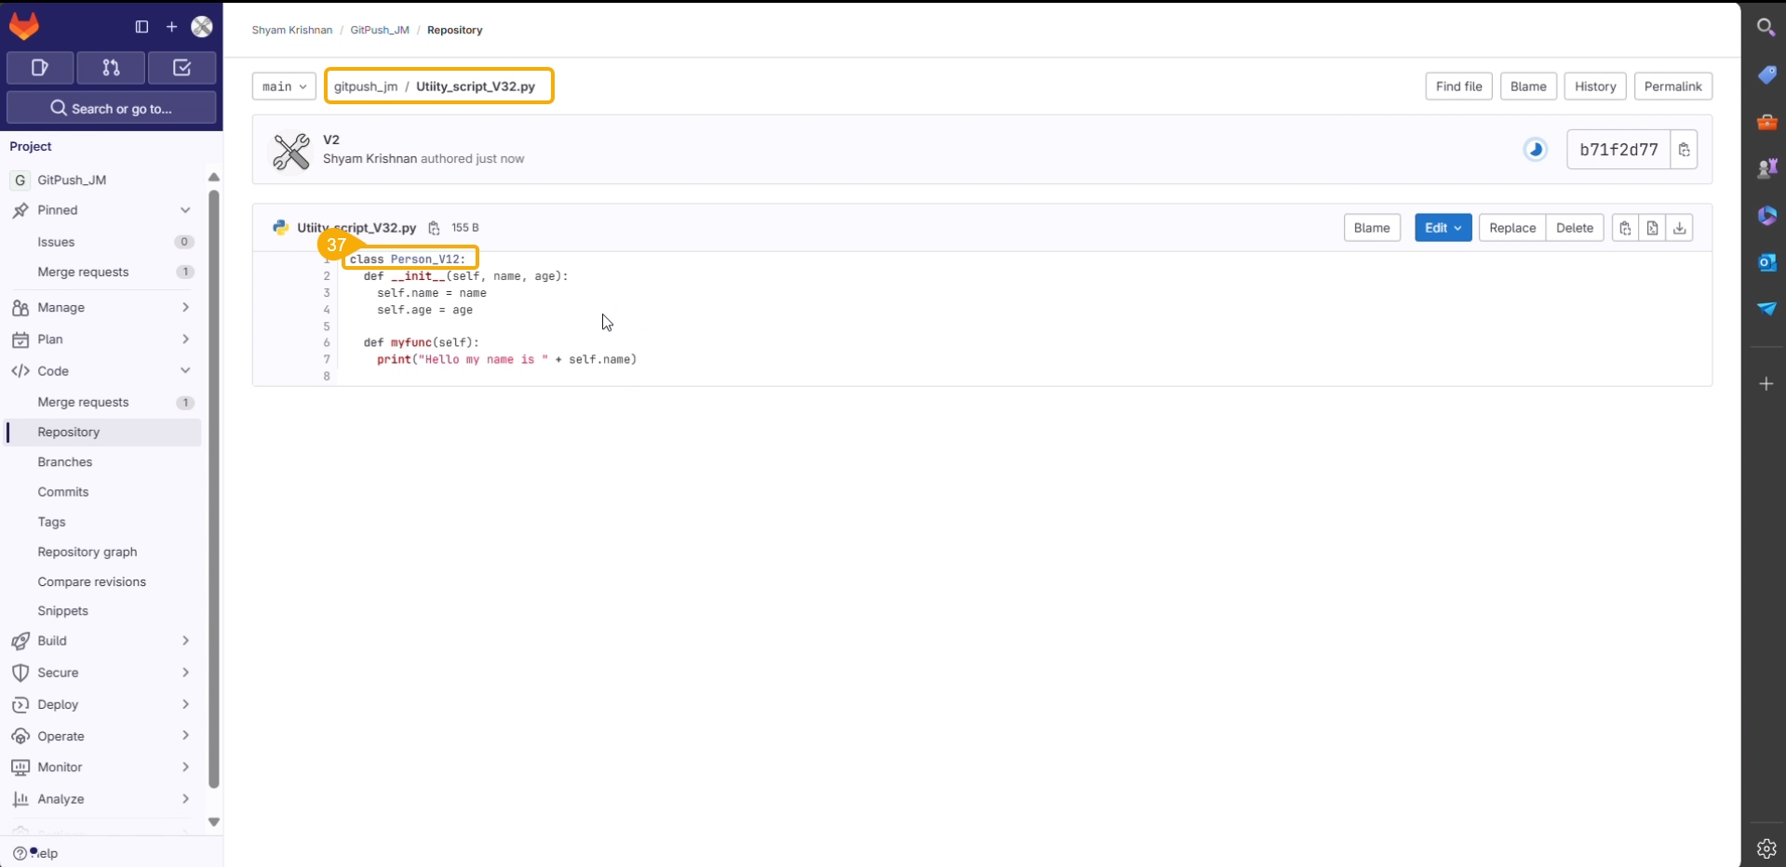Collapse the left sidebar with the panel icon
Screen dimensions: 1786x867
tap(141, 27)
